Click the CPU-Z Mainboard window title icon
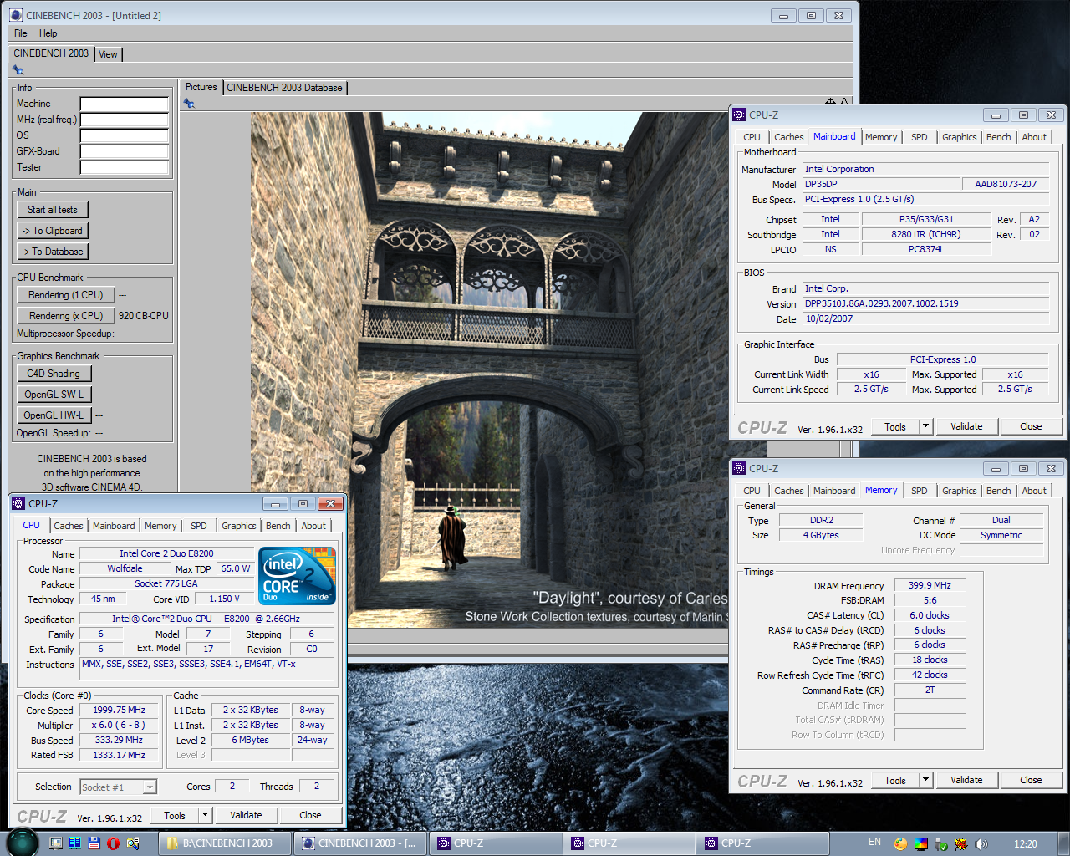1070x856 pixels. point(739,115)
